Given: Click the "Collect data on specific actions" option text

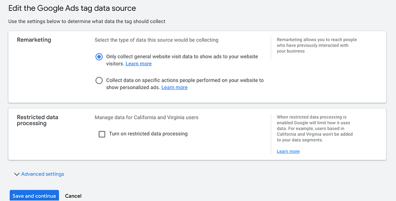Looking at the screenshot, I should tap(185, 80).
